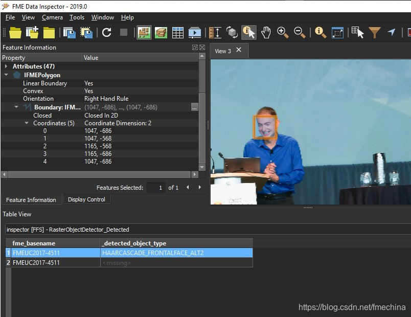Click the Select No Features table-cursor icon
This screenshot has width=411, height=317.
pos(357,33)
